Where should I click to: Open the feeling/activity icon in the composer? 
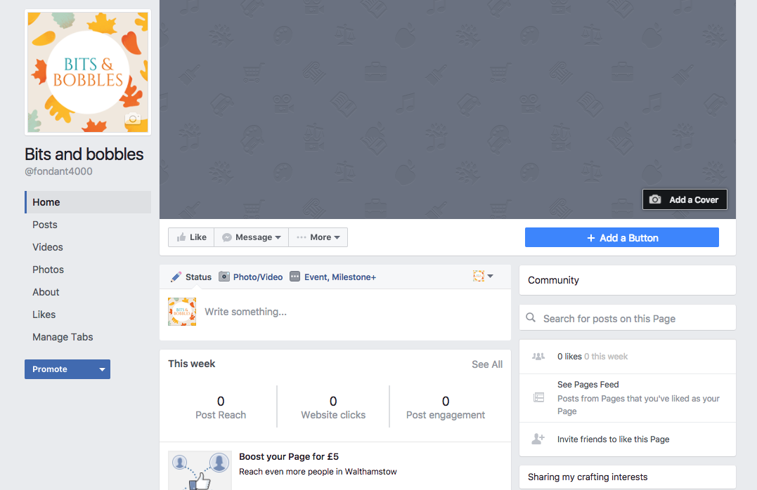pyautogui.click(x=478, y=277)
